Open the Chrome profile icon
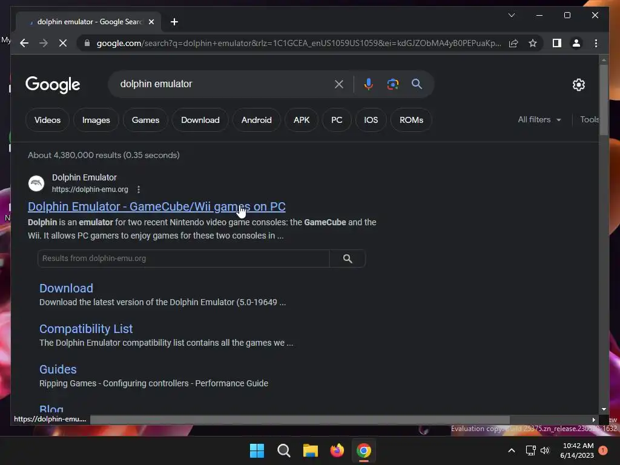The height and width of the screenshot is (465, 620). click(x=576, y=43)
